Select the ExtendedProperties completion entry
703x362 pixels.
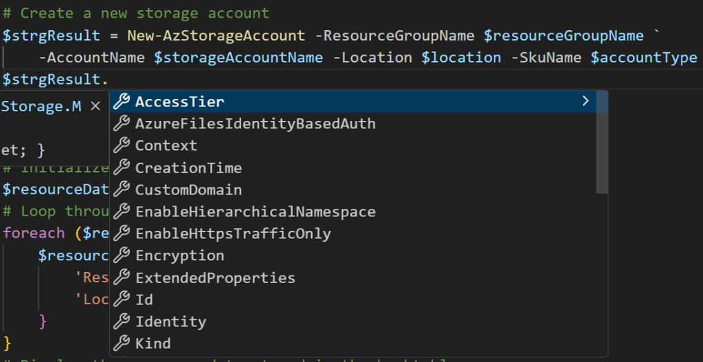[x=215, y=278]
